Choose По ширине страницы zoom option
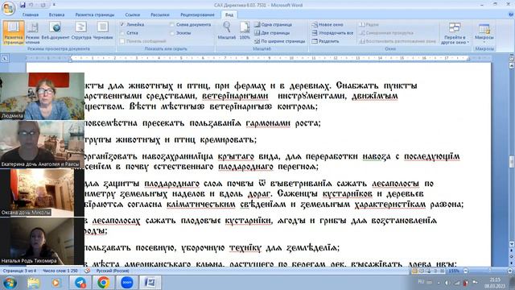515x290 pixels. tap(280, 41)
